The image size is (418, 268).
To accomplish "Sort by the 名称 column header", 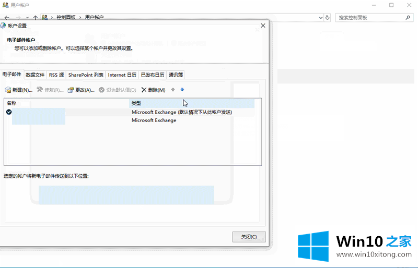I will pos(66,103).
